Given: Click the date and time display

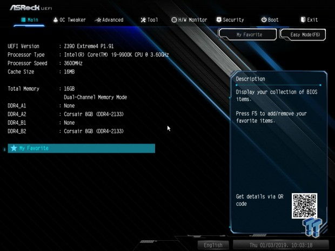Looking at the screenshot, I should click(x=281, y=245).
